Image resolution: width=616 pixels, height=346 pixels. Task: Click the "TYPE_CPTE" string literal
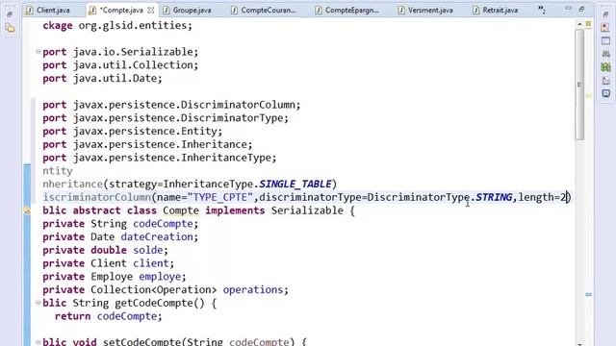click(x=220, y=197)
